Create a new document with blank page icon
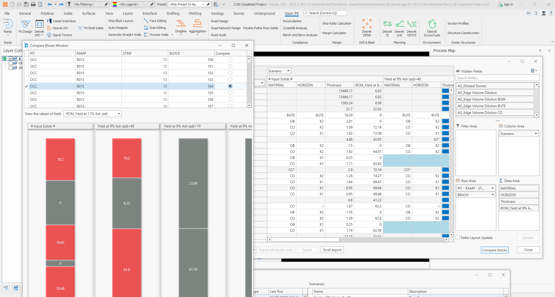 [12, 4]
